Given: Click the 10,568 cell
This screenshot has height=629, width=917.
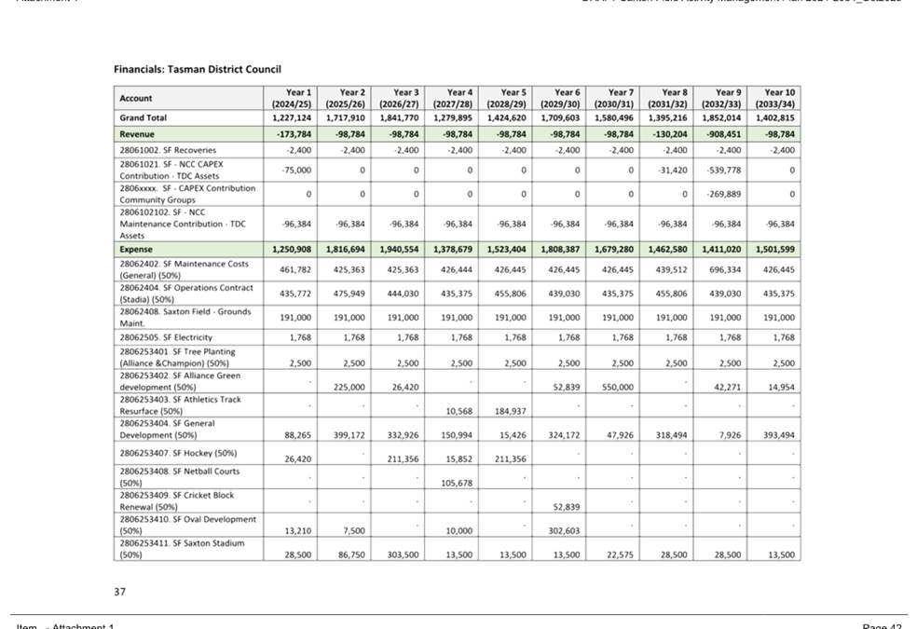Looking at the screenshot, I should 459,411.
